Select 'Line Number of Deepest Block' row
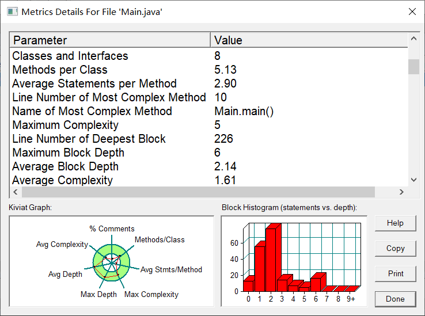The height and width of the screenshot is (316, 425). click(x=208, y=139)
